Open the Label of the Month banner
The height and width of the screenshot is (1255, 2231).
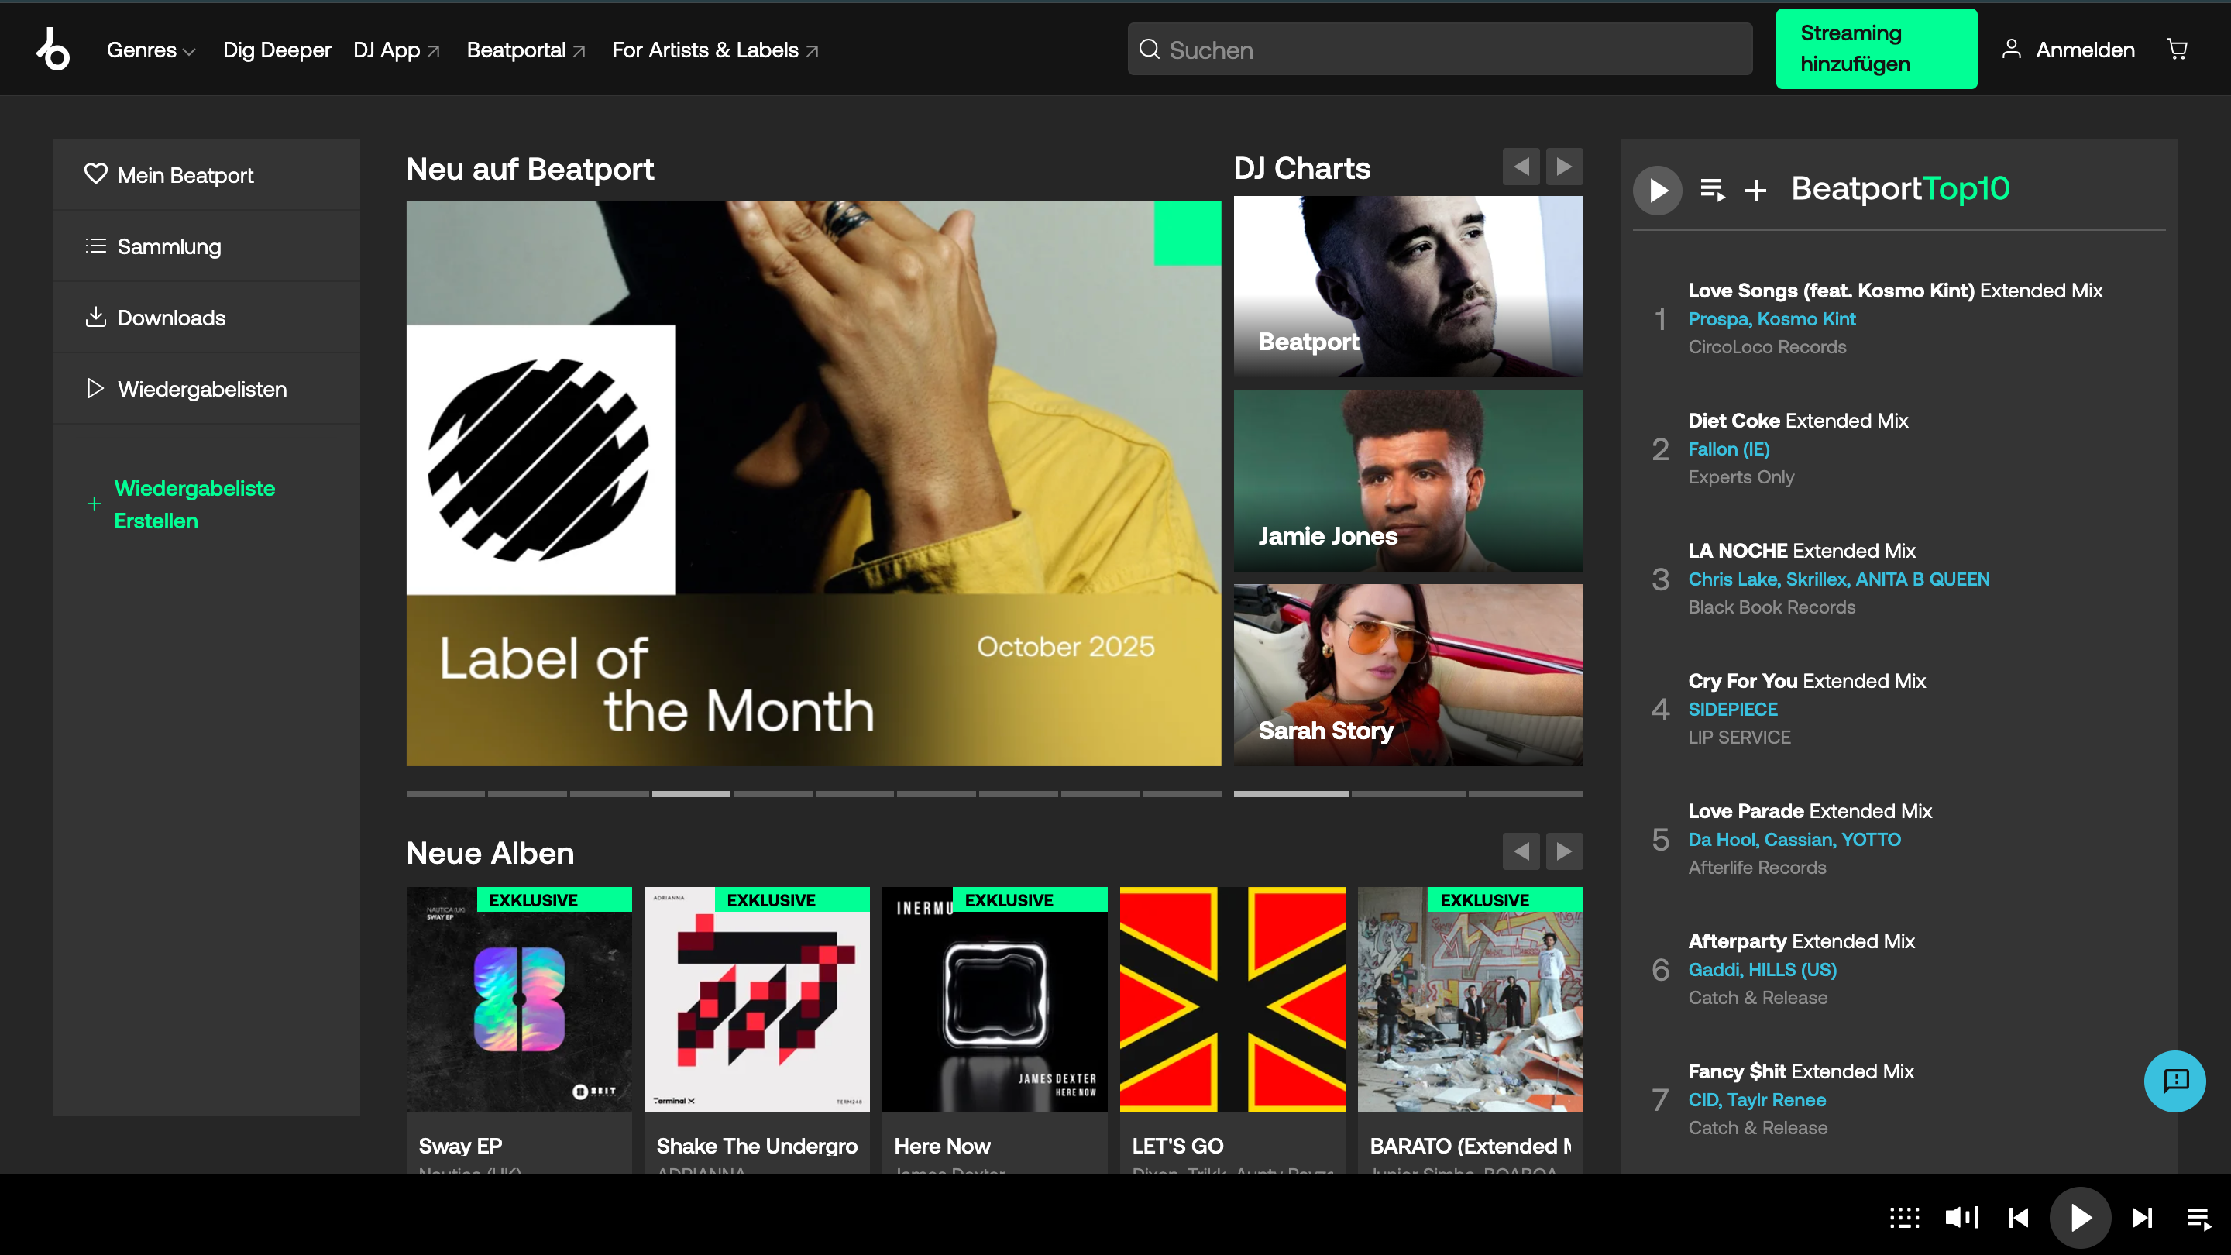(x=813, y=483)
